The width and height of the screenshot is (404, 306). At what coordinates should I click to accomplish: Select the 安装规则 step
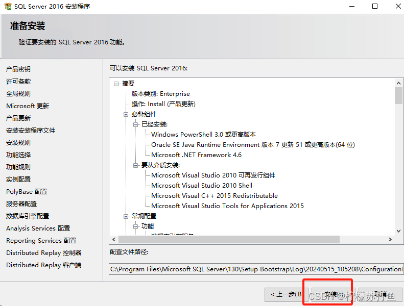tap(18, 143)
